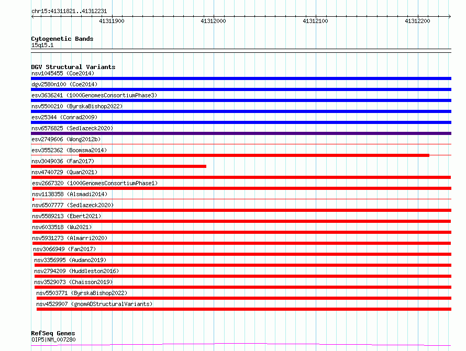Click the 41312200 ruler position label
The image size is (466, 351).
(x=417, y=21)
